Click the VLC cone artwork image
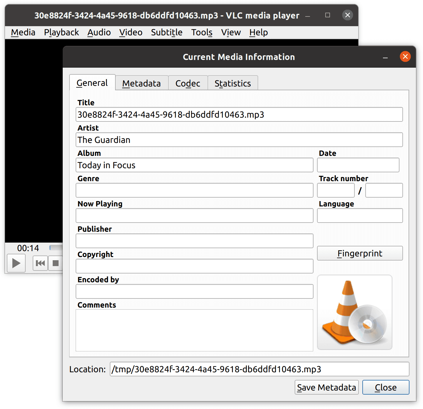Viewport: 423px width, 409px height. 354,312
